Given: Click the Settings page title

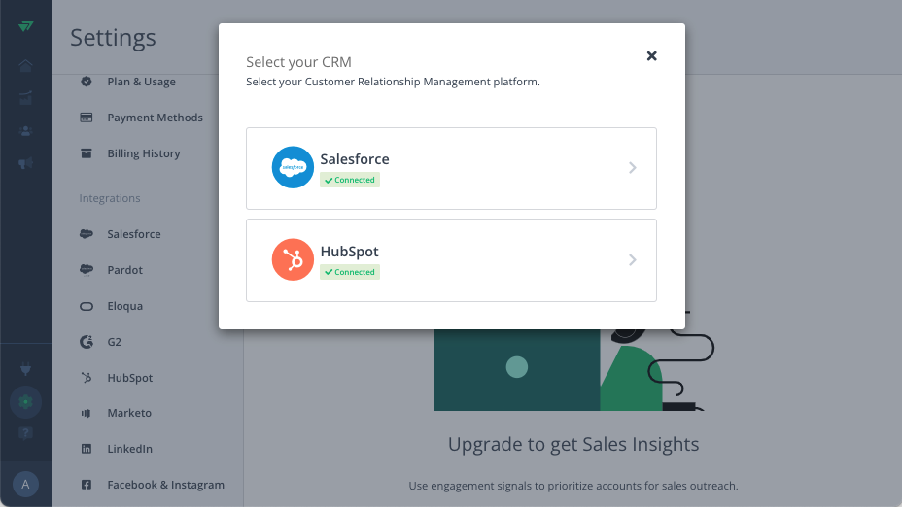Looking at the screenshot, I should point(114,37).
